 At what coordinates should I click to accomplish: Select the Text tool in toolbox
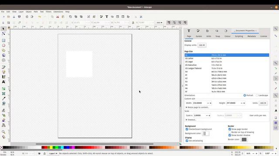pos(3,82)
